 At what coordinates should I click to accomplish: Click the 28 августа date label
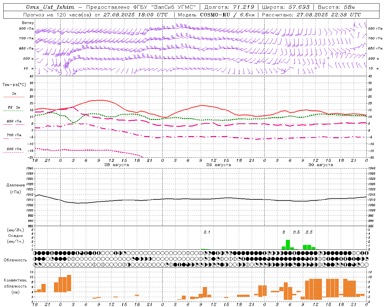(x=117, y=165)
